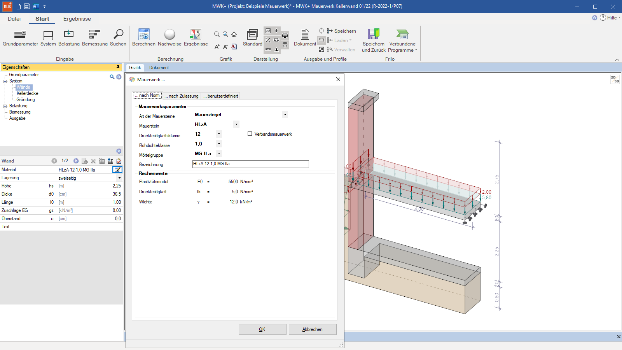
Task: Open the Hilfe menu
Action: [610, 17]
